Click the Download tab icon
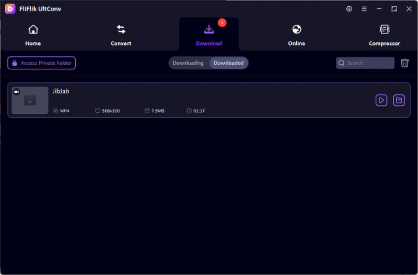Screen dimensions: 418x275 tap(209, 29)
